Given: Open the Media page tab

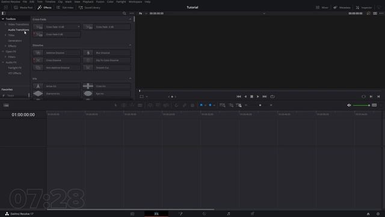Looking at the screenshot, I should 132,214.
